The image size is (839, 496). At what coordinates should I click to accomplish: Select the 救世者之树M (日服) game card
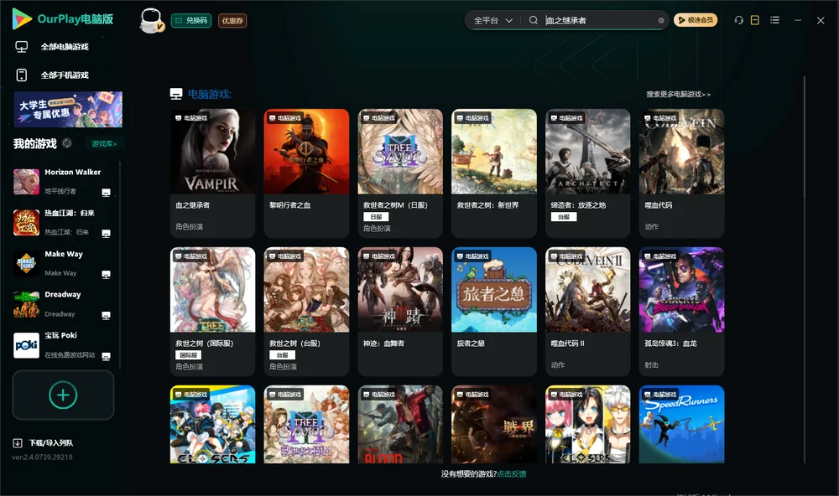[400, 173]
